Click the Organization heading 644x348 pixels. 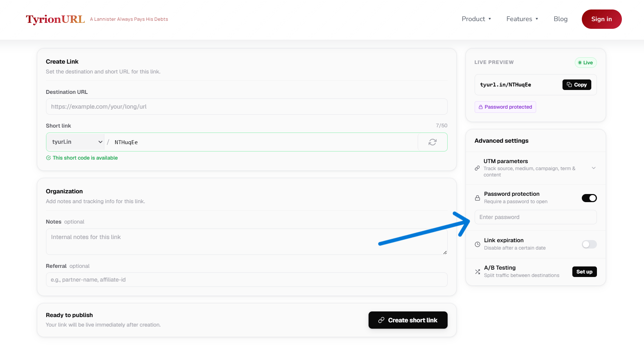click(x=64, y=191)
